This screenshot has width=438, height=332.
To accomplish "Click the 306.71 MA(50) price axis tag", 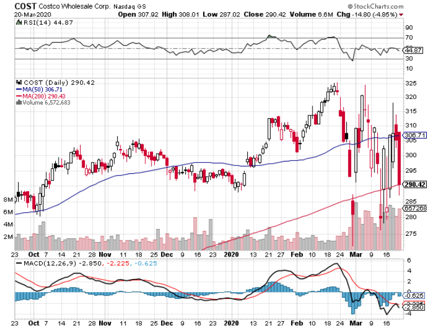I will point(415,136).
